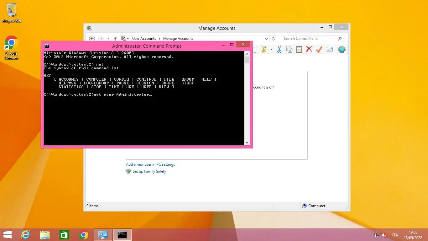
Task: Launch Internet Explorer from taskbar
Action: (x=25, y=235)
